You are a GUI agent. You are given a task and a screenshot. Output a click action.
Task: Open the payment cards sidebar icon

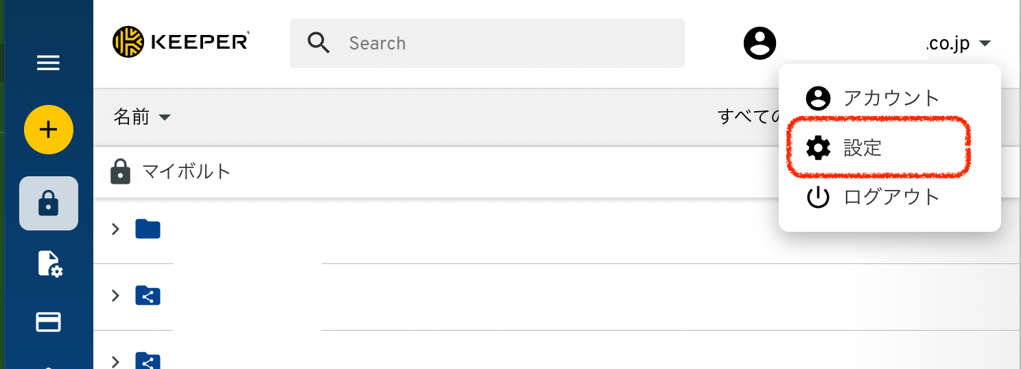(x=49, y=322)
